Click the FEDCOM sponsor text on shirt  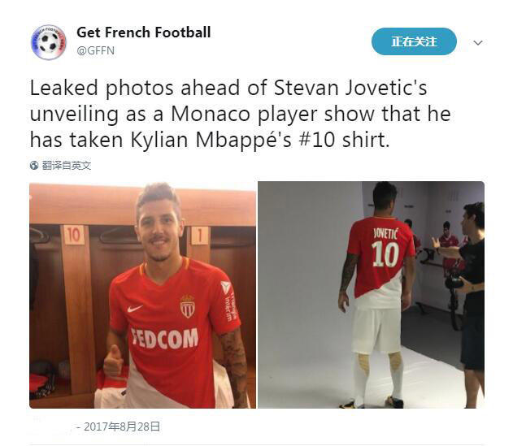(164, 339)
